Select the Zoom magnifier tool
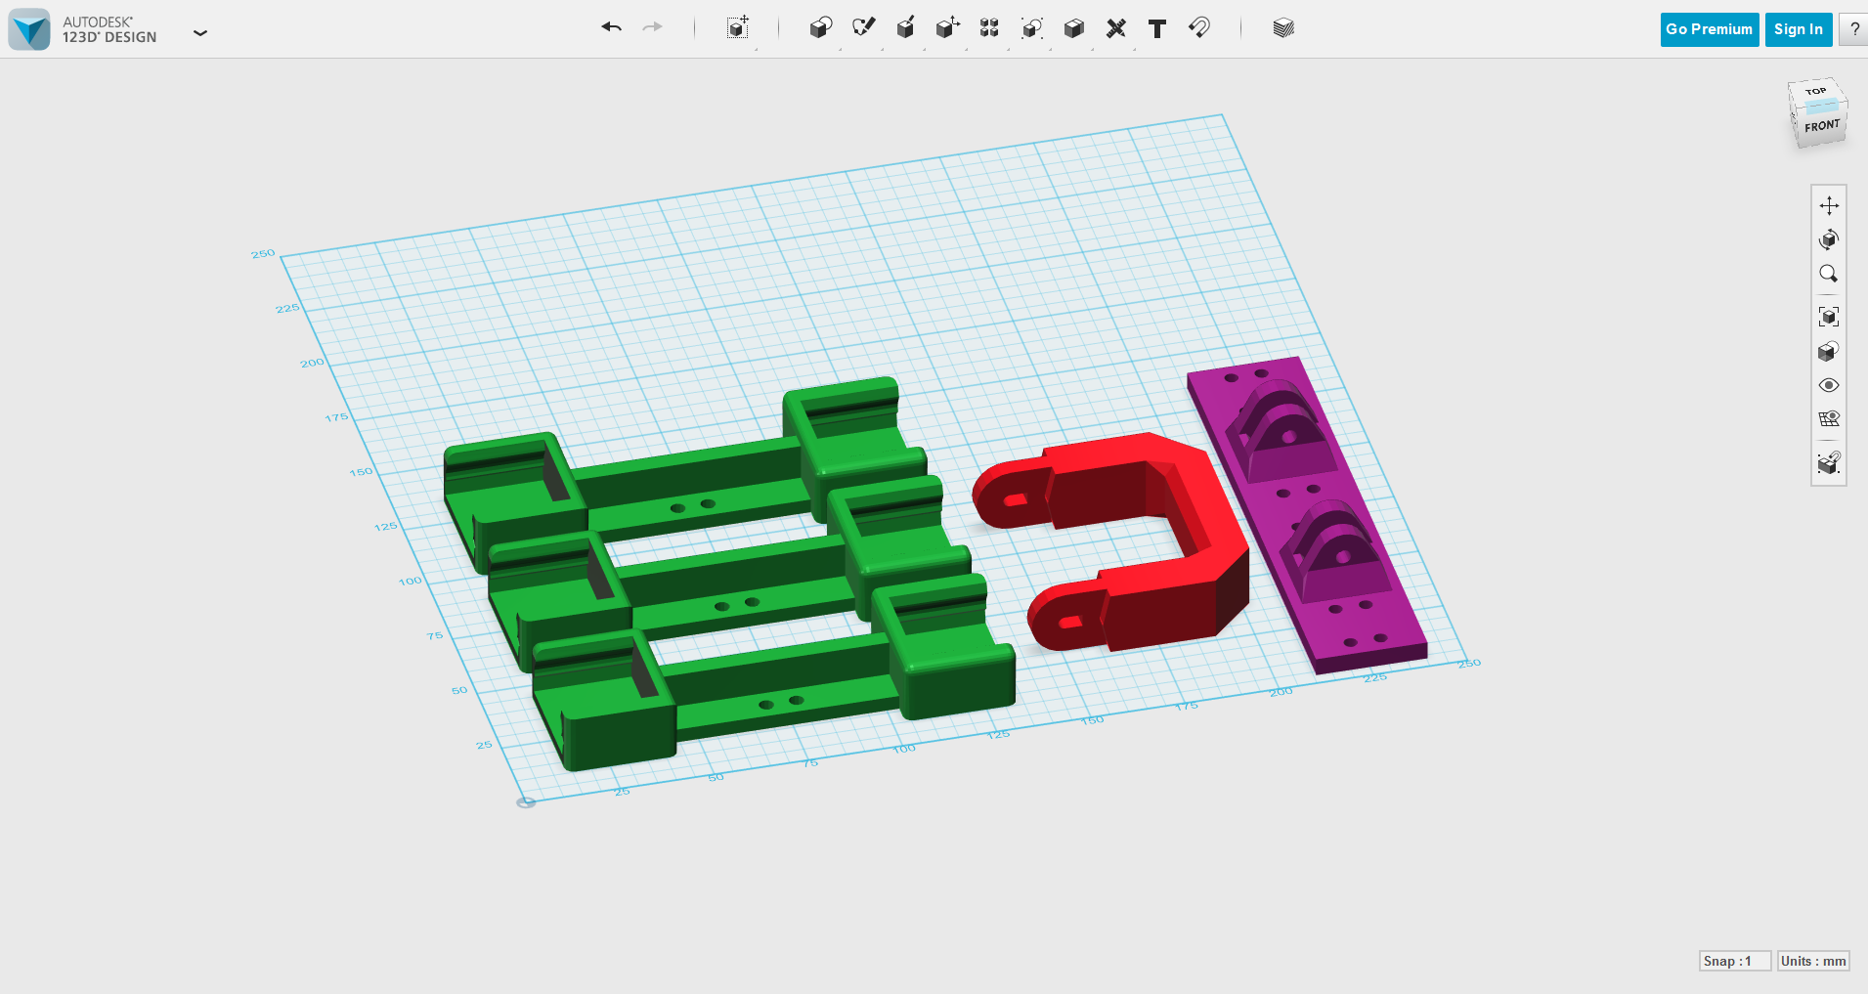 click(x=1829, y=274)
